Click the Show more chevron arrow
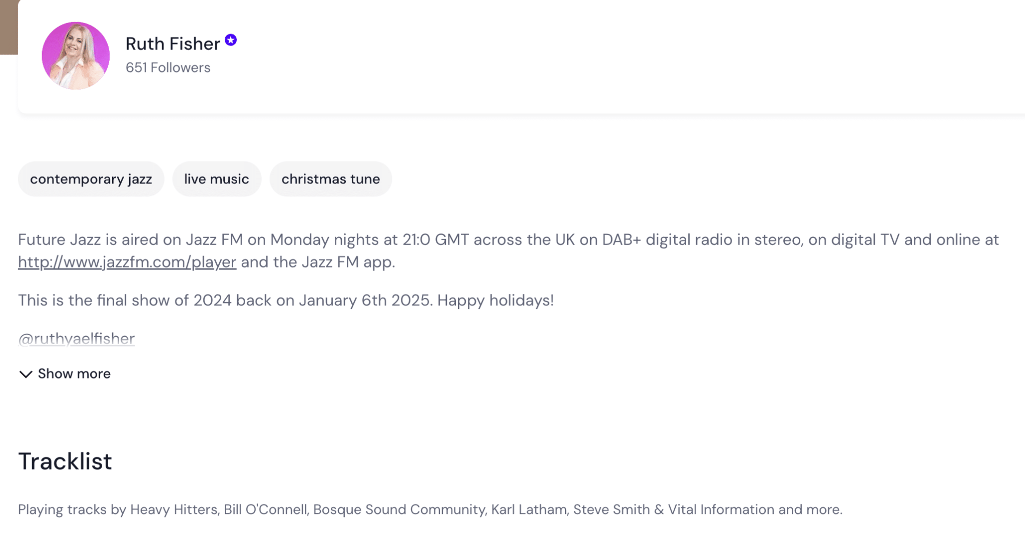 [26, 374]
